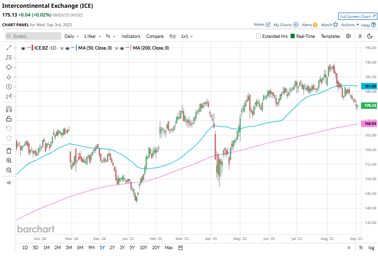Open chart settings gear icon
378x256 pixels.
348,36
